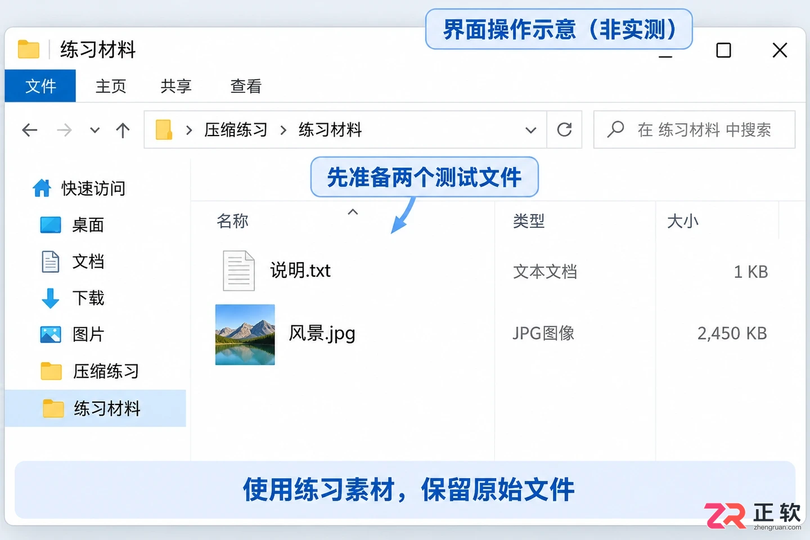Image resolution: width=810 pixels, height=540 pixels.
Task: Select 桌面 in the navigation pane
Action: (x=88, y=225)
